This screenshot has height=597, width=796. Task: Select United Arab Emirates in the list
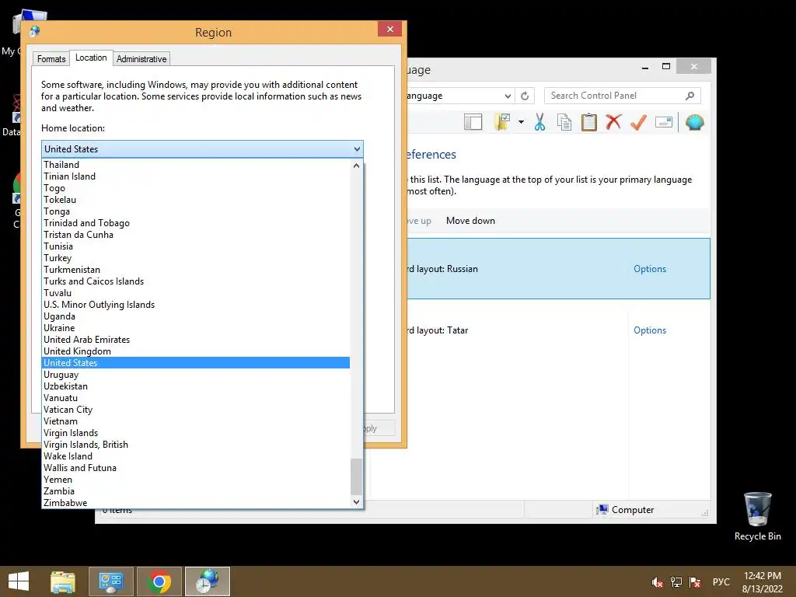pos(196,340)
